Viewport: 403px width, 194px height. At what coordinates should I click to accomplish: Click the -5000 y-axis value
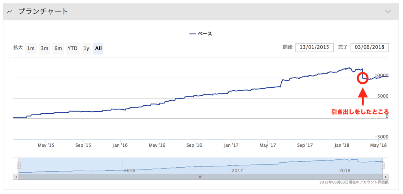[x=381, y=137]
